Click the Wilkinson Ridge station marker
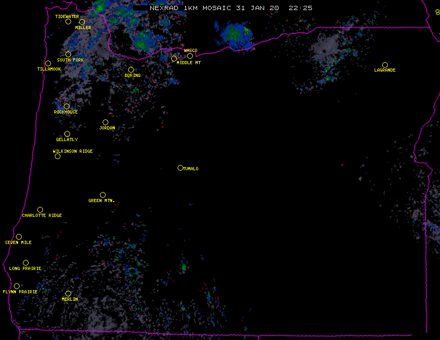The width and height of the screenshot is (440, 340). click(x=57, y=156)
